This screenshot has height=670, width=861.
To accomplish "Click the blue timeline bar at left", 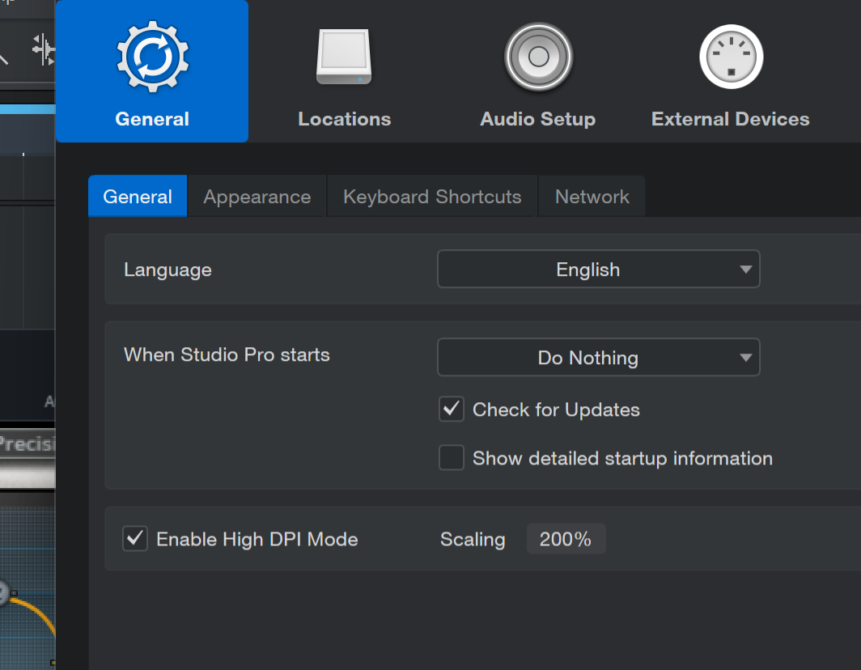I will (28, 109).
